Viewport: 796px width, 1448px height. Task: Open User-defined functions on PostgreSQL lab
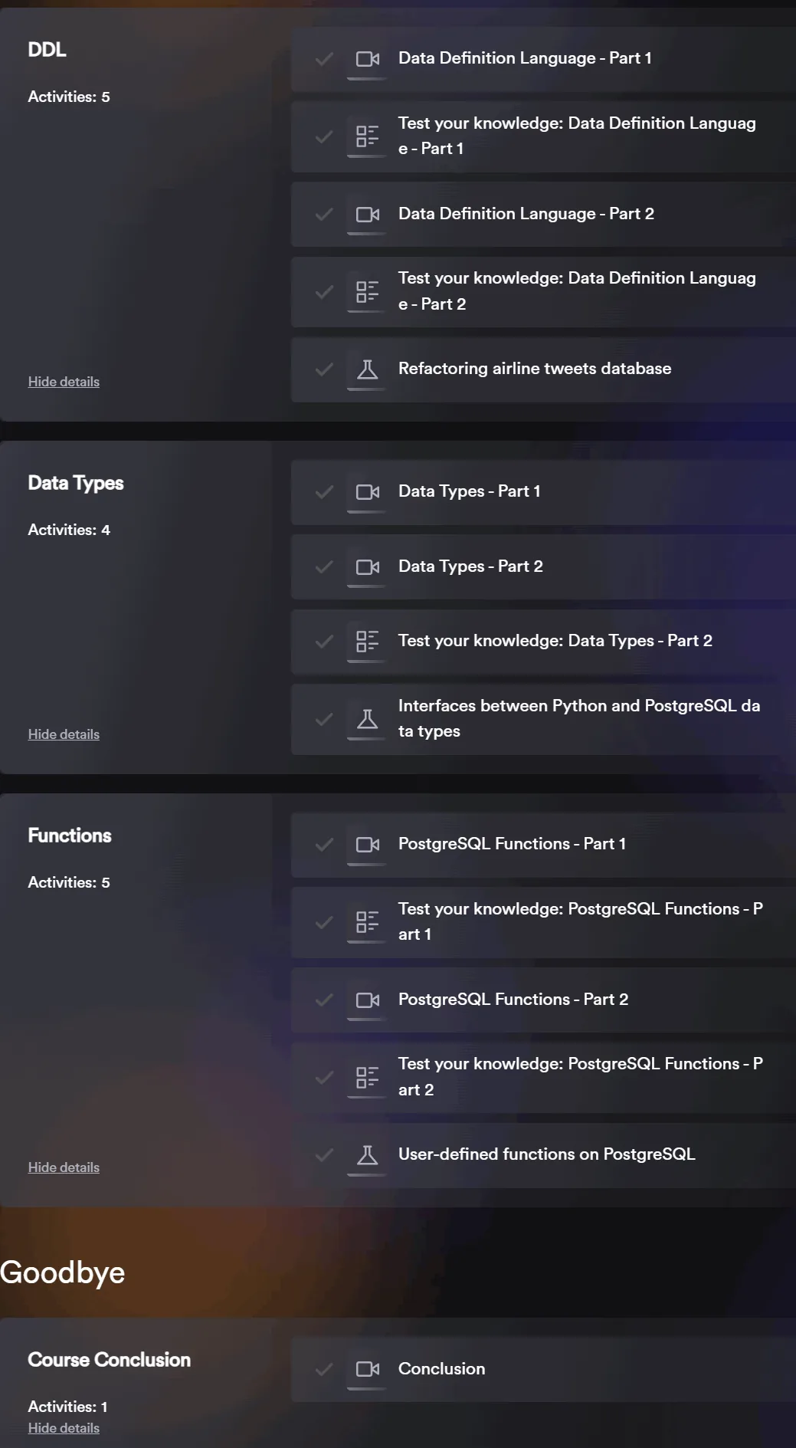point(543,1155)
